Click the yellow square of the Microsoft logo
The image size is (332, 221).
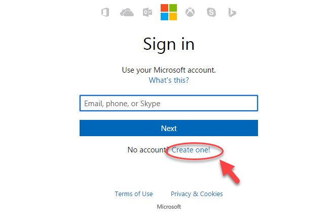[173, 17]
